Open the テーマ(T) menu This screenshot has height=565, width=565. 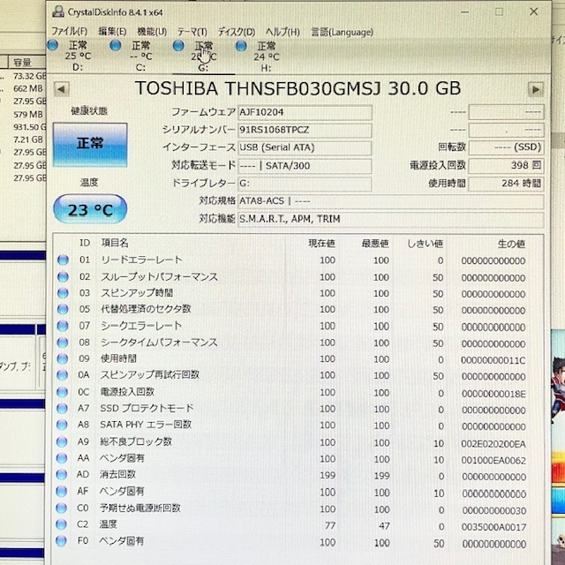point(192,32)
